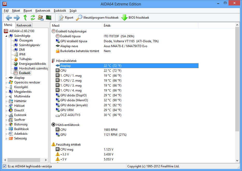This screenshot has height=171, width=242.
Task: Select Összegzés in the tree
Action: point(26,40)
